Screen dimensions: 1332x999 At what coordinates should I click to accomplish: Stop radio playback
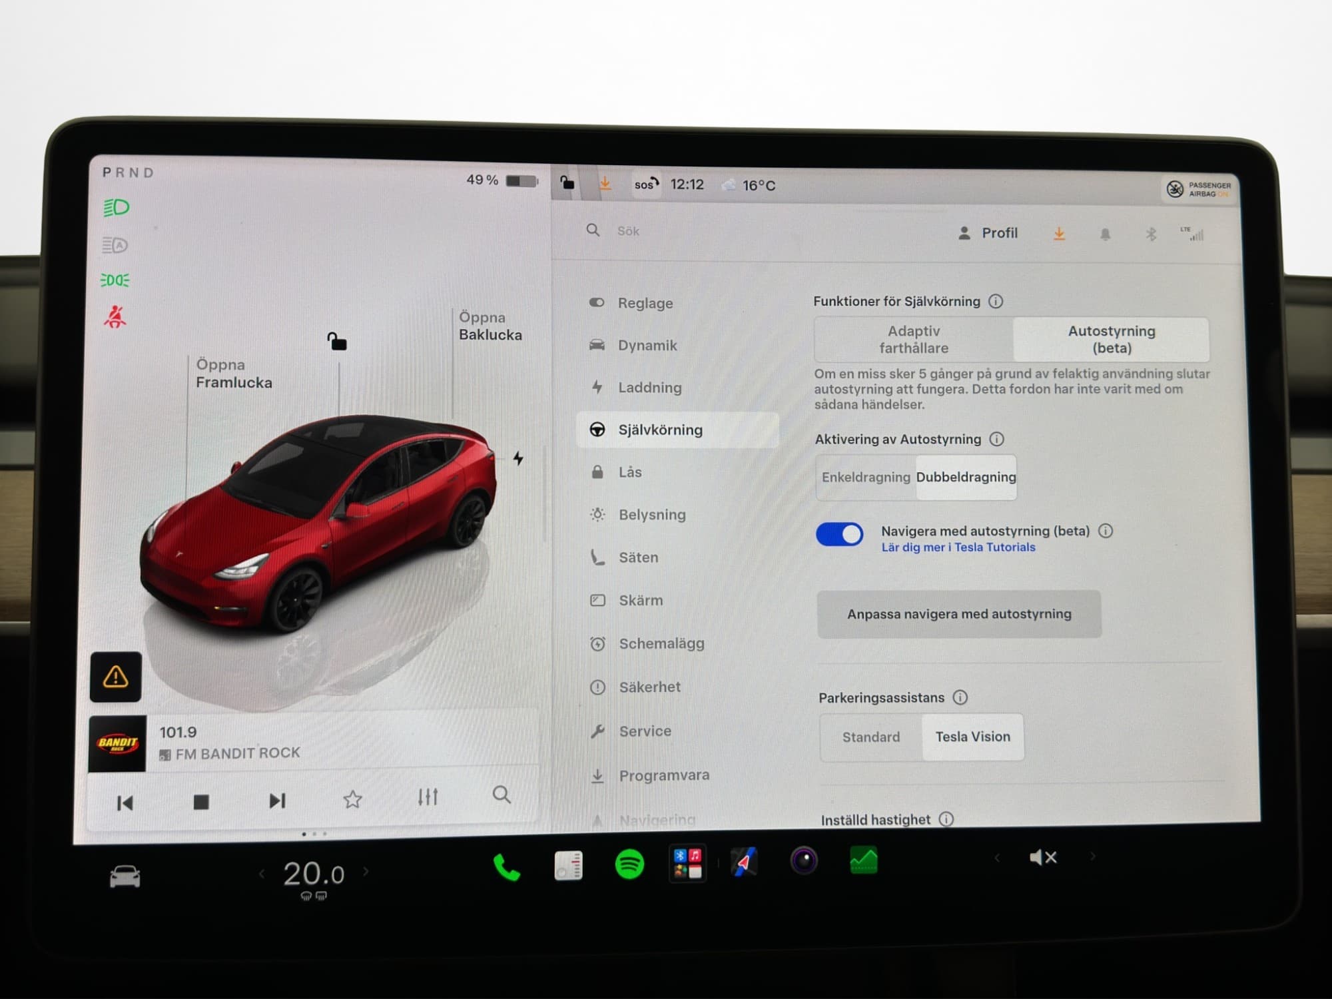(x=201, y=802)
